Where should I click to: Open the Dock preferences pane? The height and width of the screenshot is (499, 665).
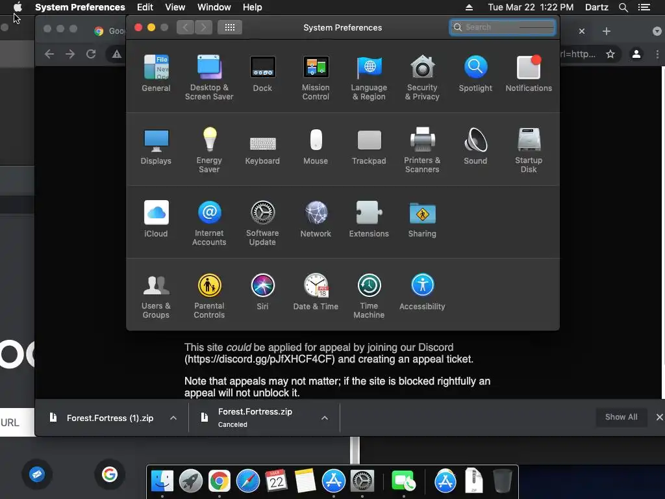262,73
